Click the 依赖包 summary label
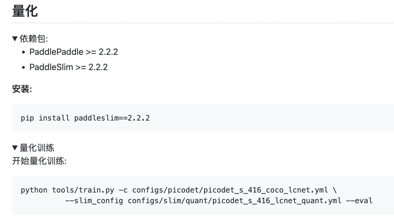This screenshot has height=216, width=394. [x=34, y=39]
